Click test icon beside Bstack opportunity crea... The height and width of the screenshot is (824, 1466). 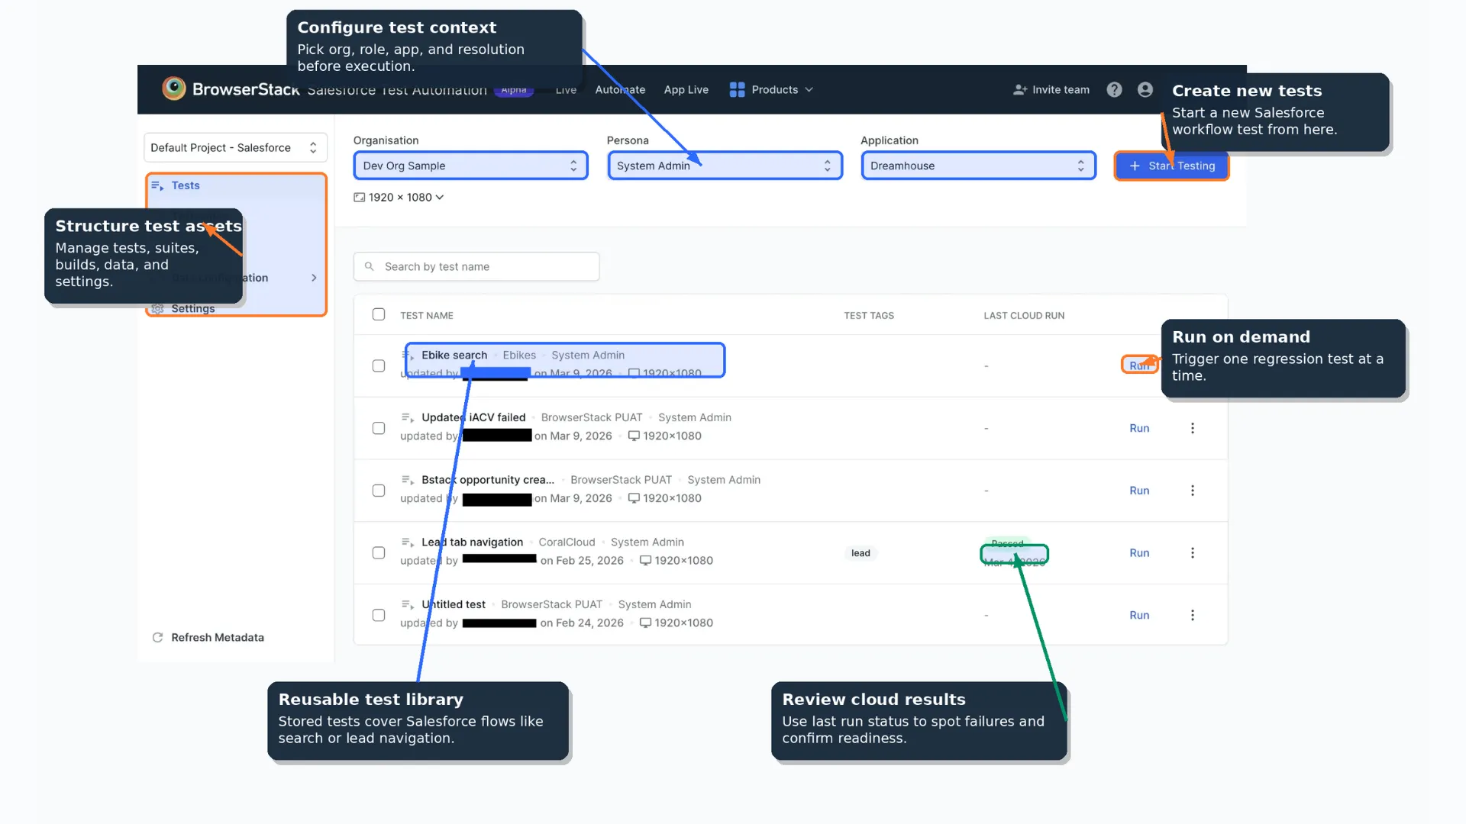tap(408, 480)
